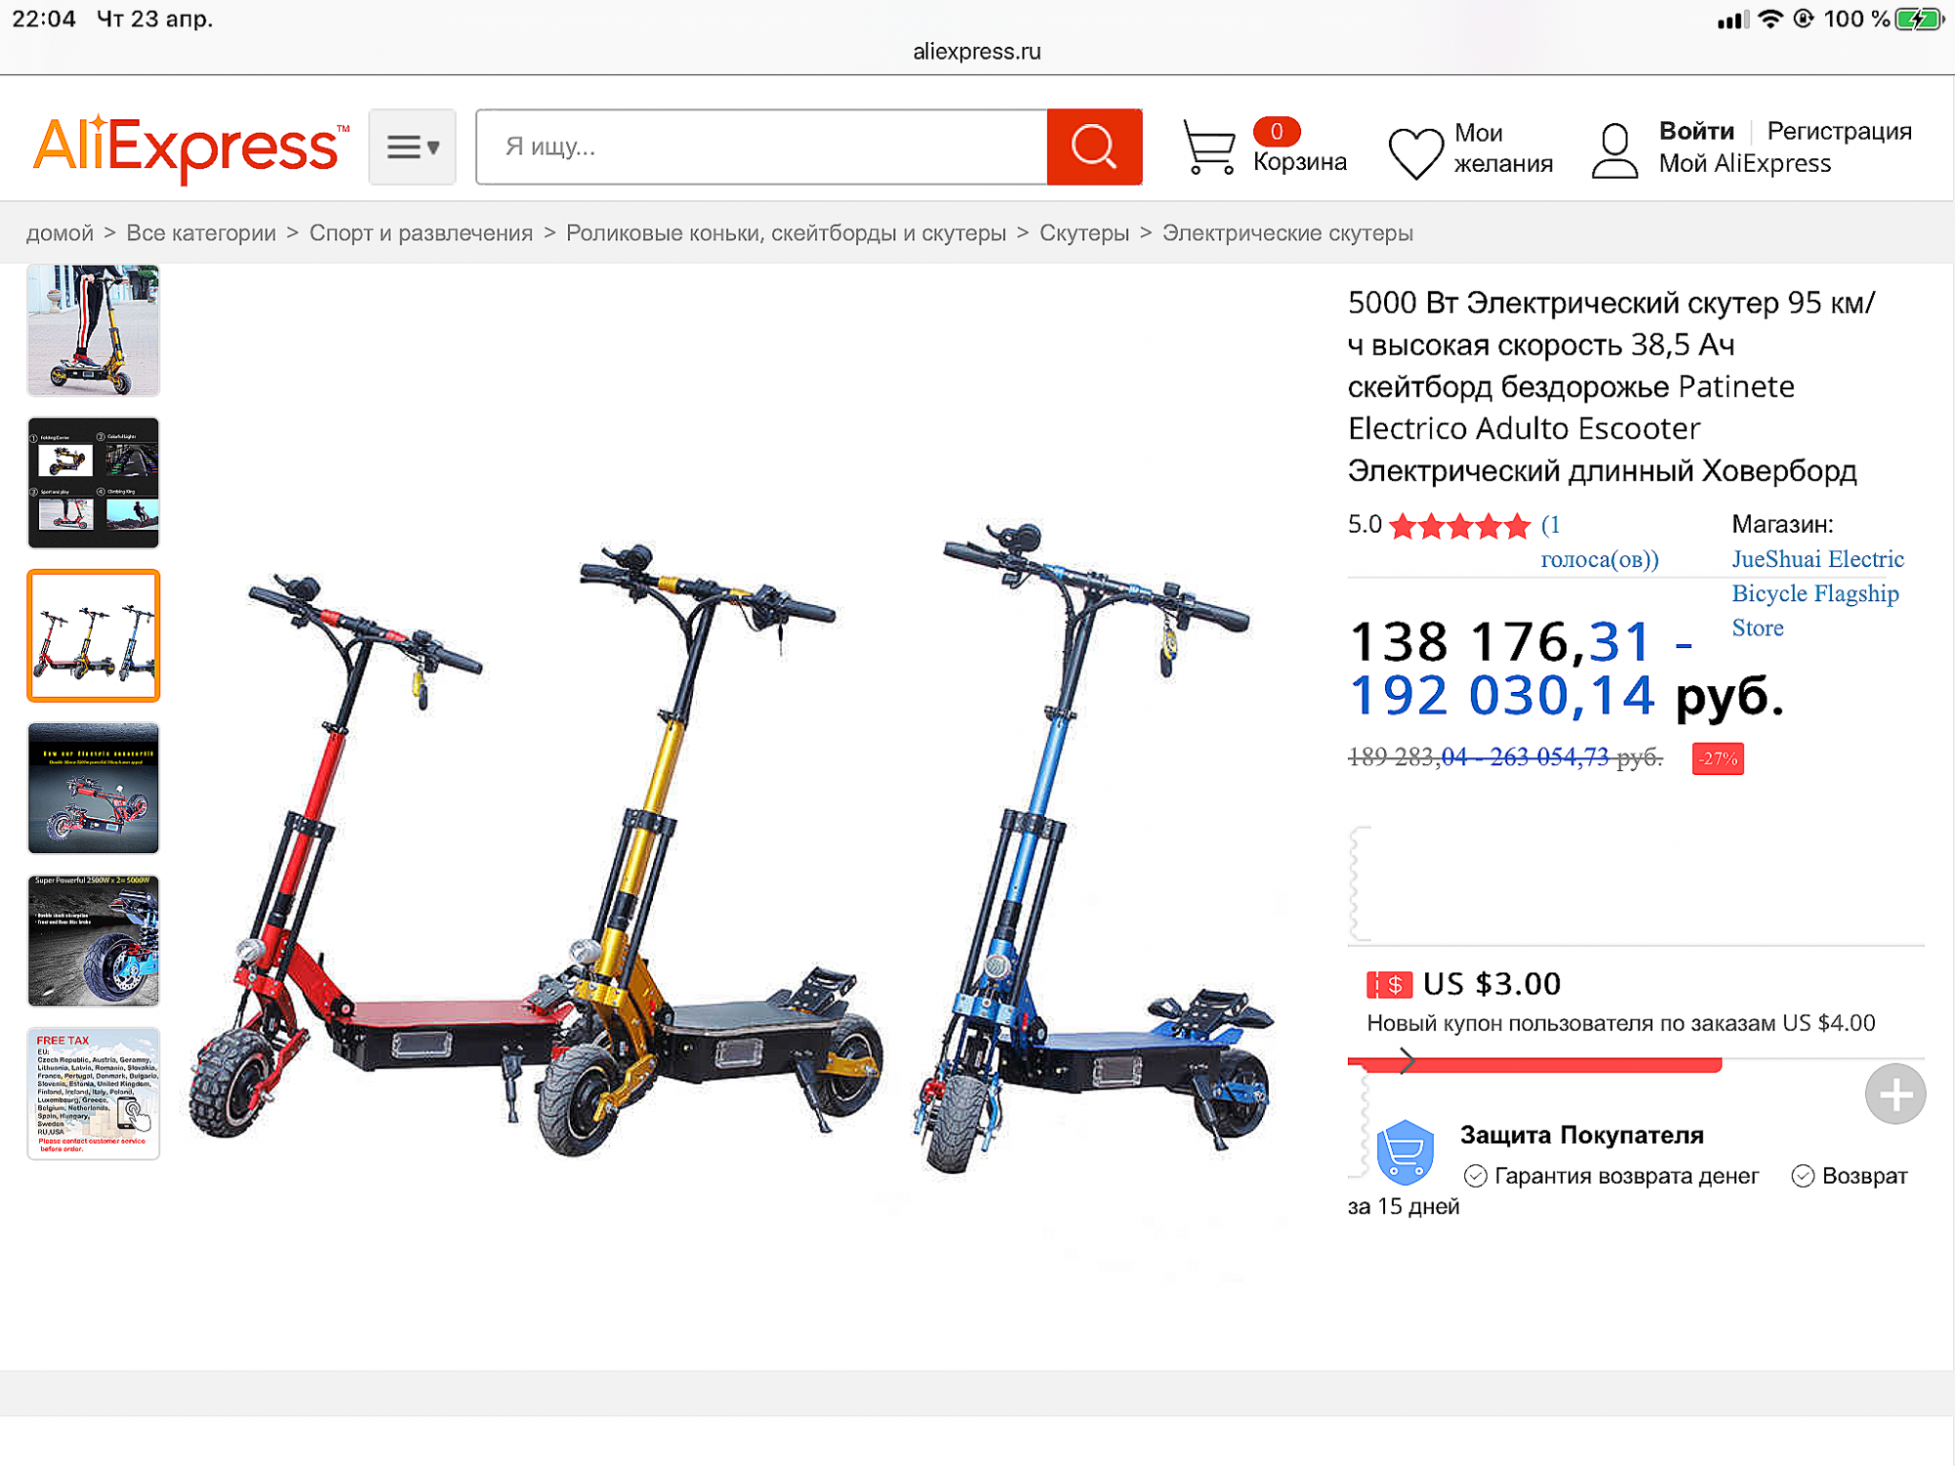Click the orange search magnifier button
Image resolution: width=1955 pixels, height=1466 pixels.
(1094, 147)
